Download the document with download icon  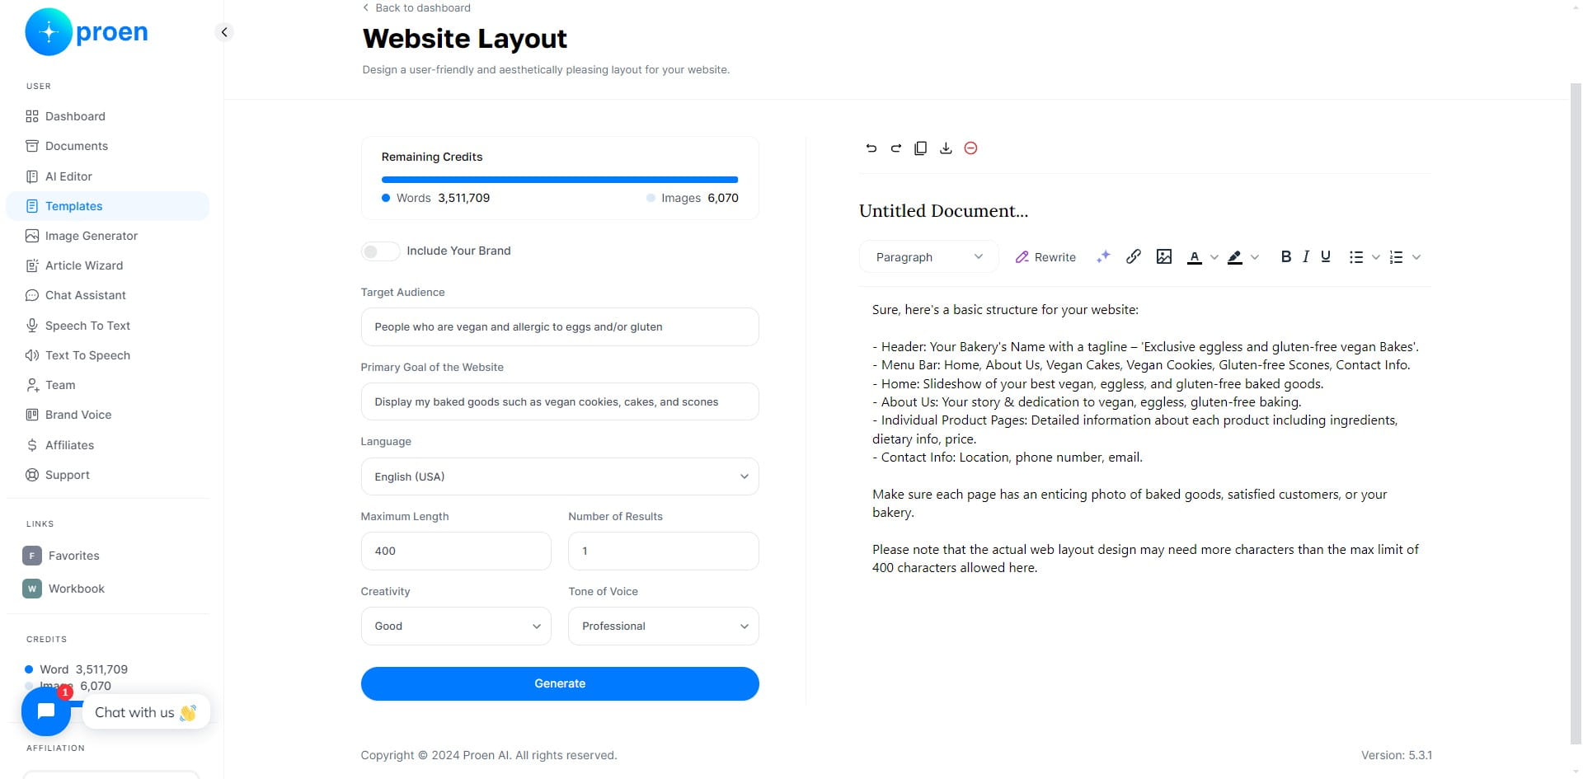click(x=946, y=148)
